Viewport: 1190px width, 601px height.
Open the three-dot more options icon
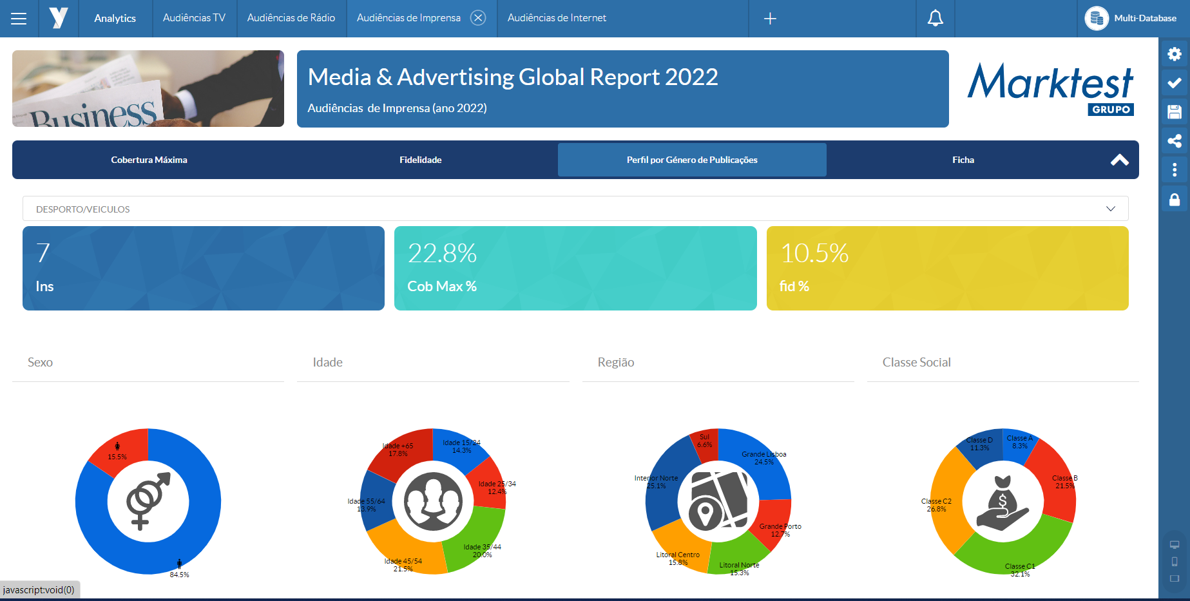tap(1174, 170)
